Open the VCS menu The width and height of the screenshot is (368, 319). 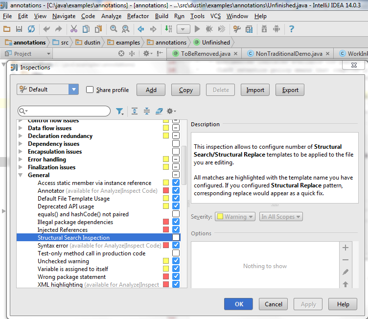coord(215,16)
